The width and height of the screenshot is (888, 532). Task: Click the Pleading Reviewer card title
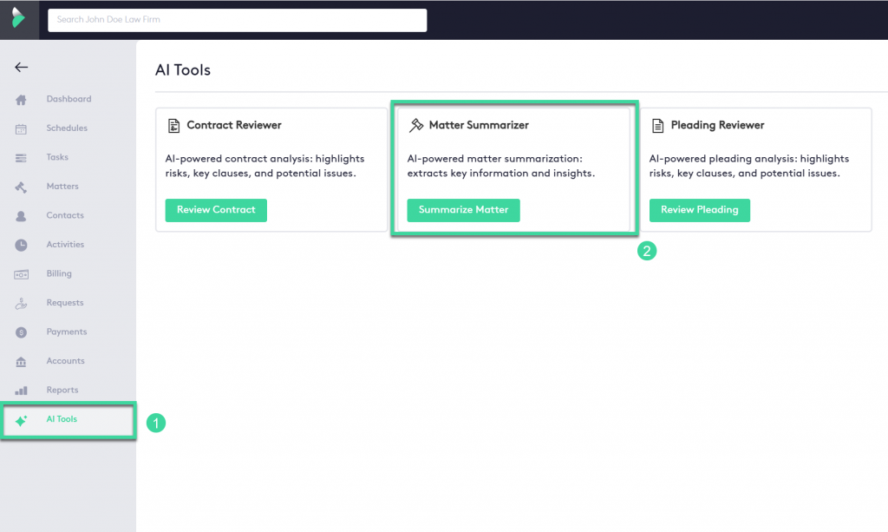(717, 125)
